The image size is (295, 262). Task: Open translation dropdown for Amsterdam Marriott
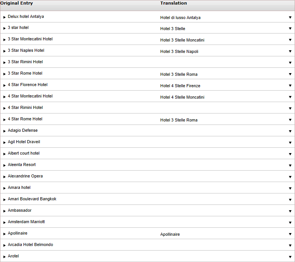tap(290, 223)
